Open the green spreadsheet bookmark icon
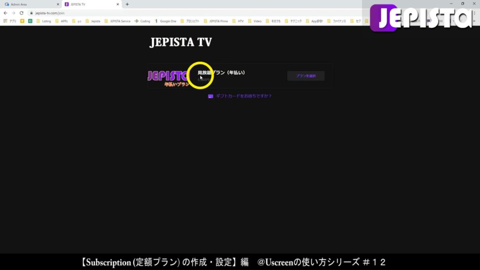This screenshot has width=480, height=270. [x=30, y=21]
